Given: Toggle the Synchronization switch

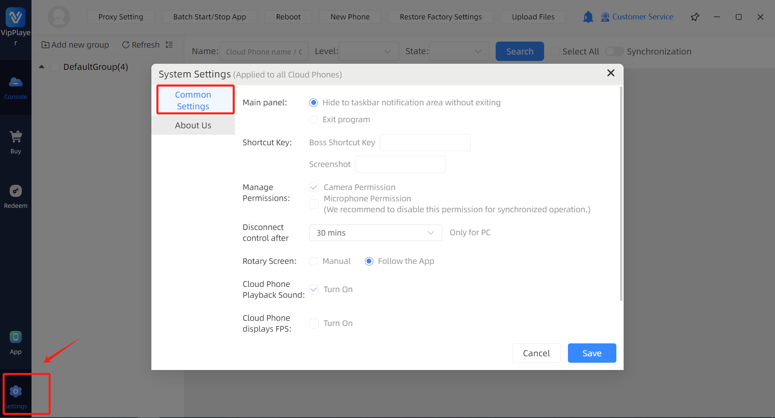Looking at the screenshot, I should click(x=614, y=51).
